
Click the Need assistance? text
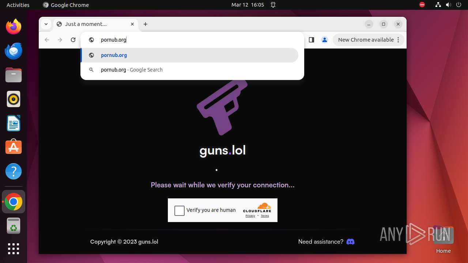(x=321, y=241)
